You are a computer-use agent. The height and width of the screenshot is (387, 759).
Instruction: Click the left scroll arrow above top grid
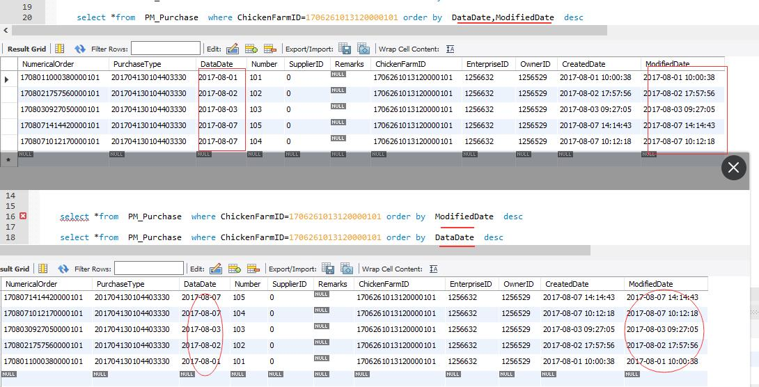[x=6, y=30]
